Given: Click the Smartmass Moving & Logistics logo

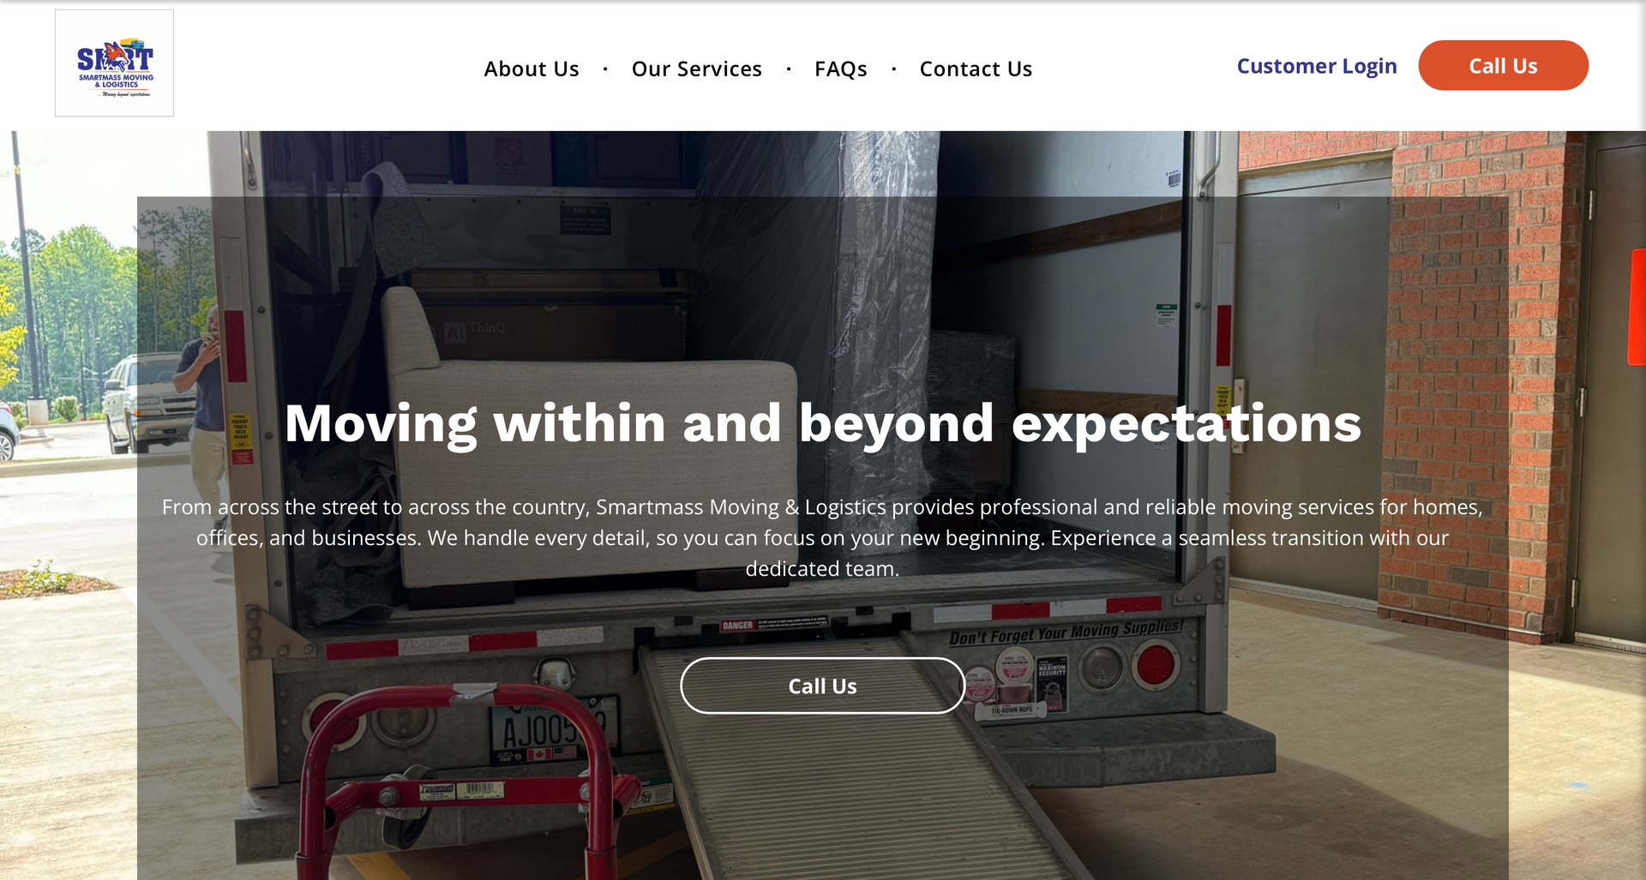Looking at the screenshot, I should click(x=114, y=63).
